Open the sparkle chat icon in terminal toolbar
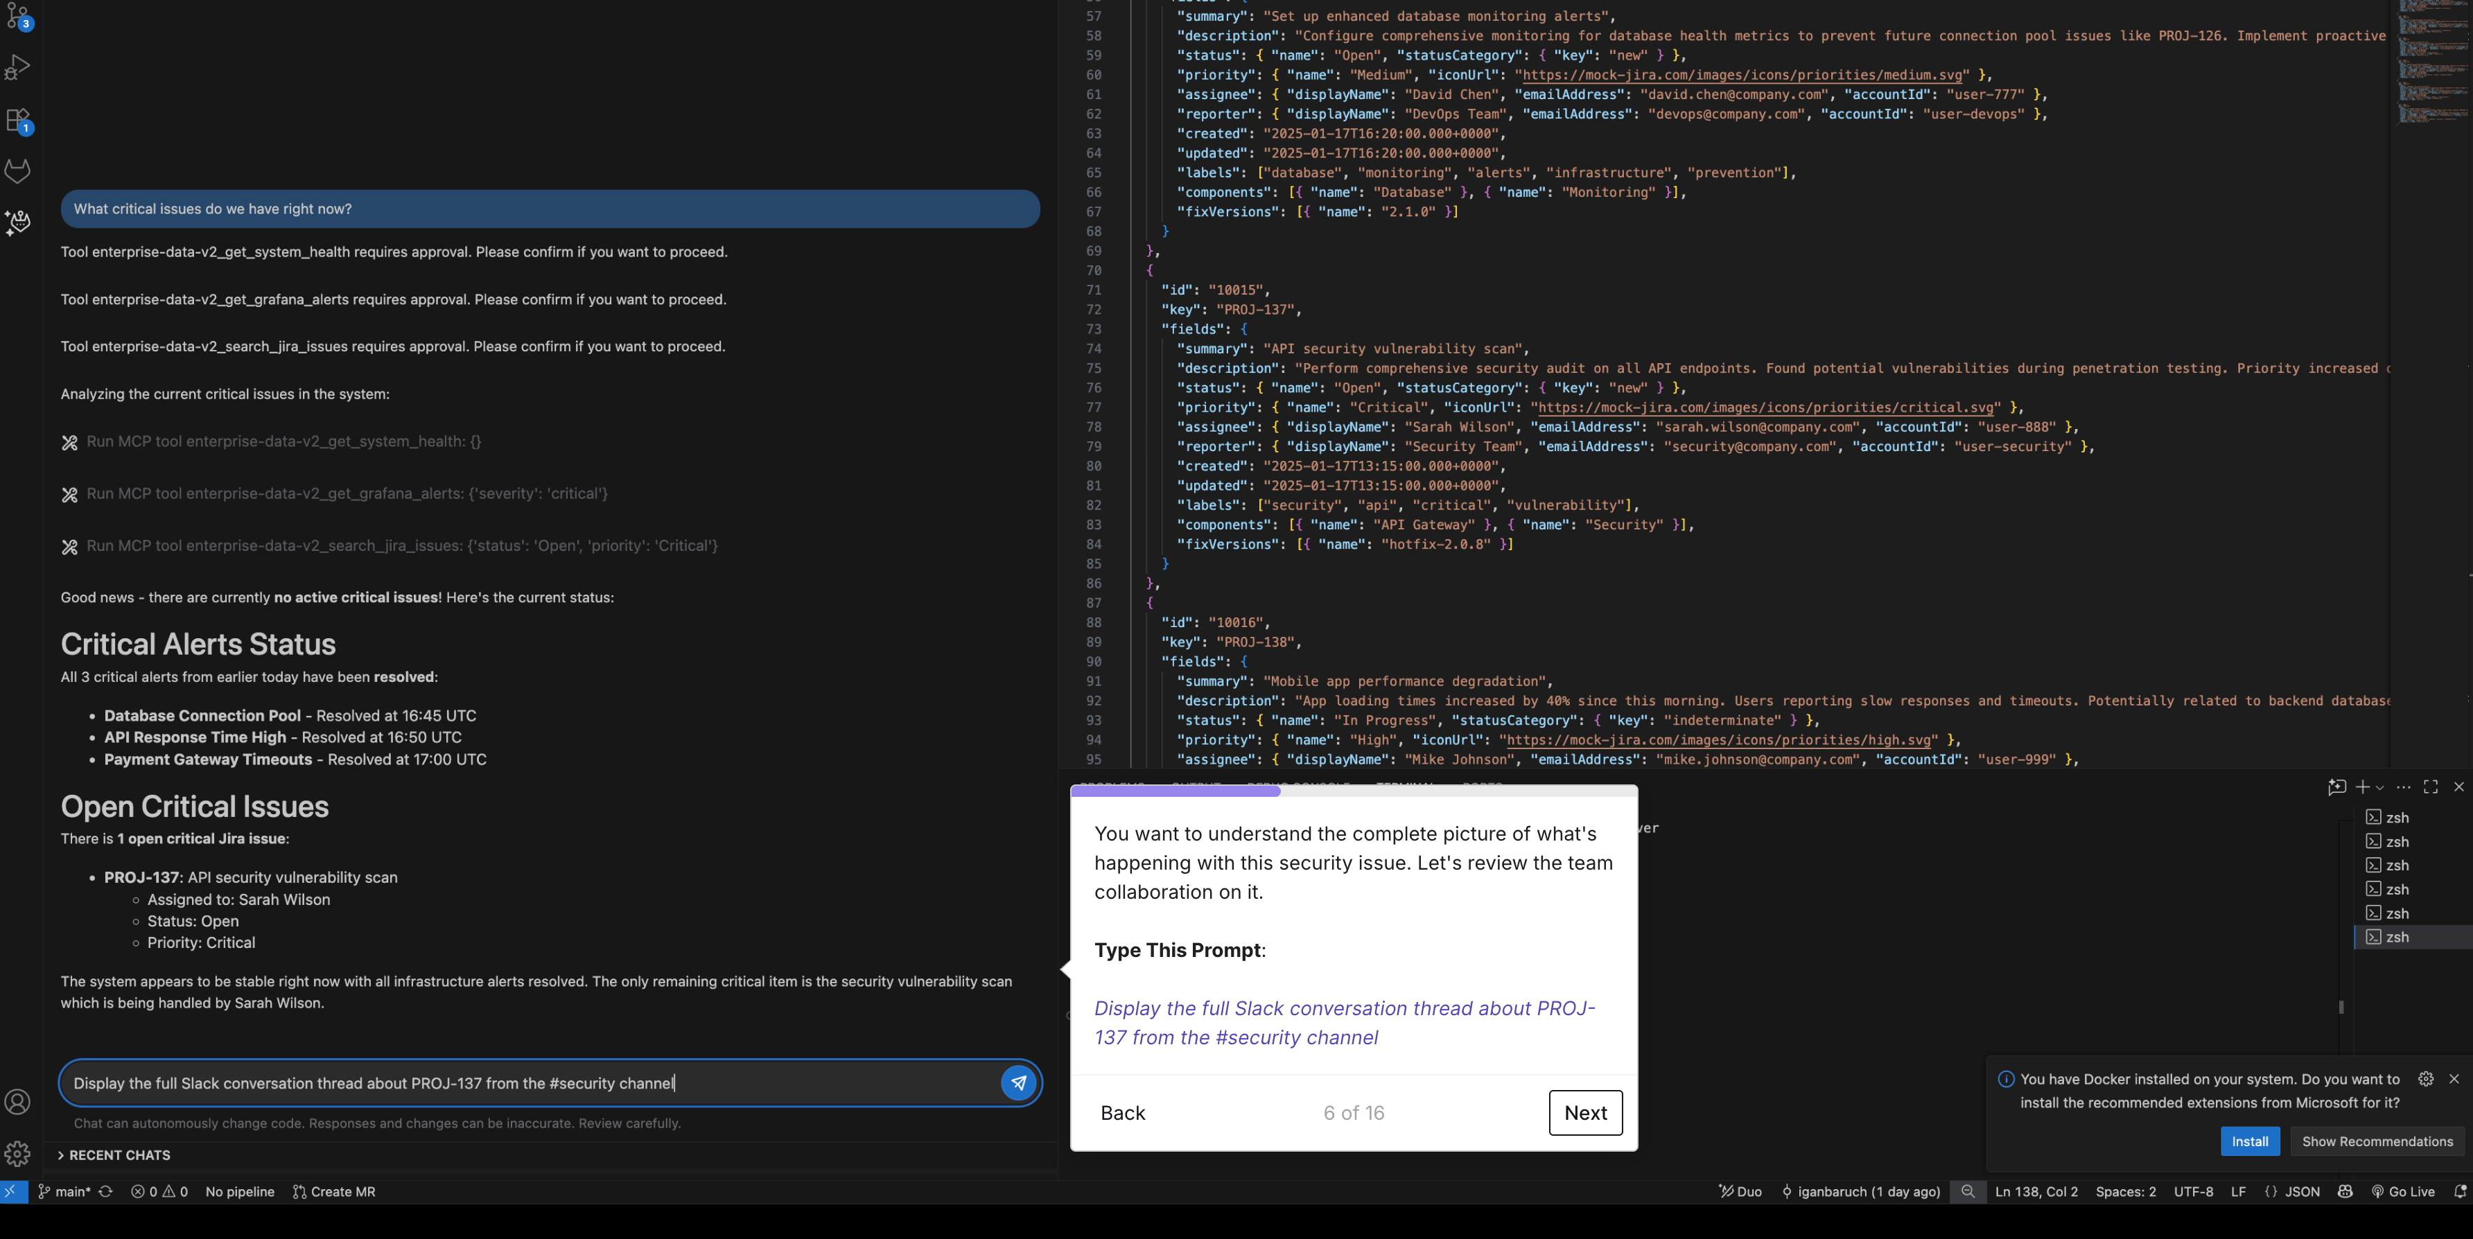2473x1239 pixels. [x=2336, y=787]
